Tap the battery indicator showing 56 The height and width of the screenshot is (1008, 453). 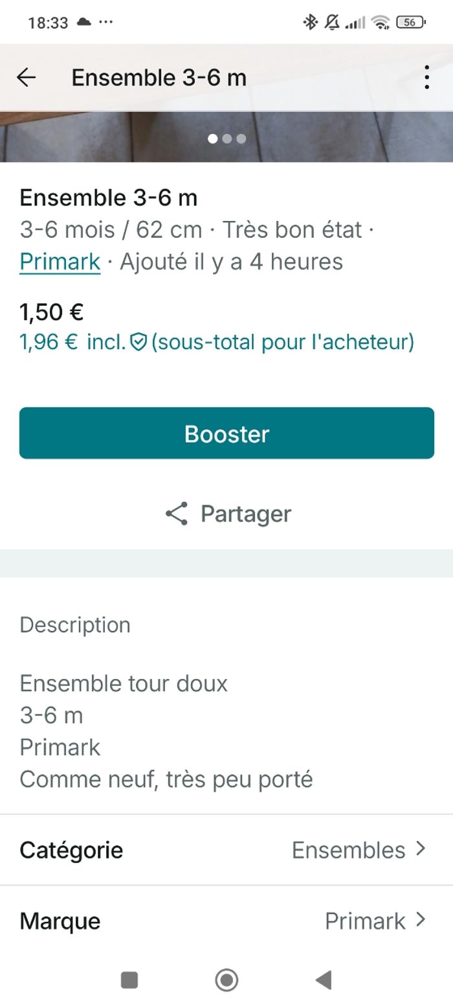pyautogui.click(x=410, y=23)
